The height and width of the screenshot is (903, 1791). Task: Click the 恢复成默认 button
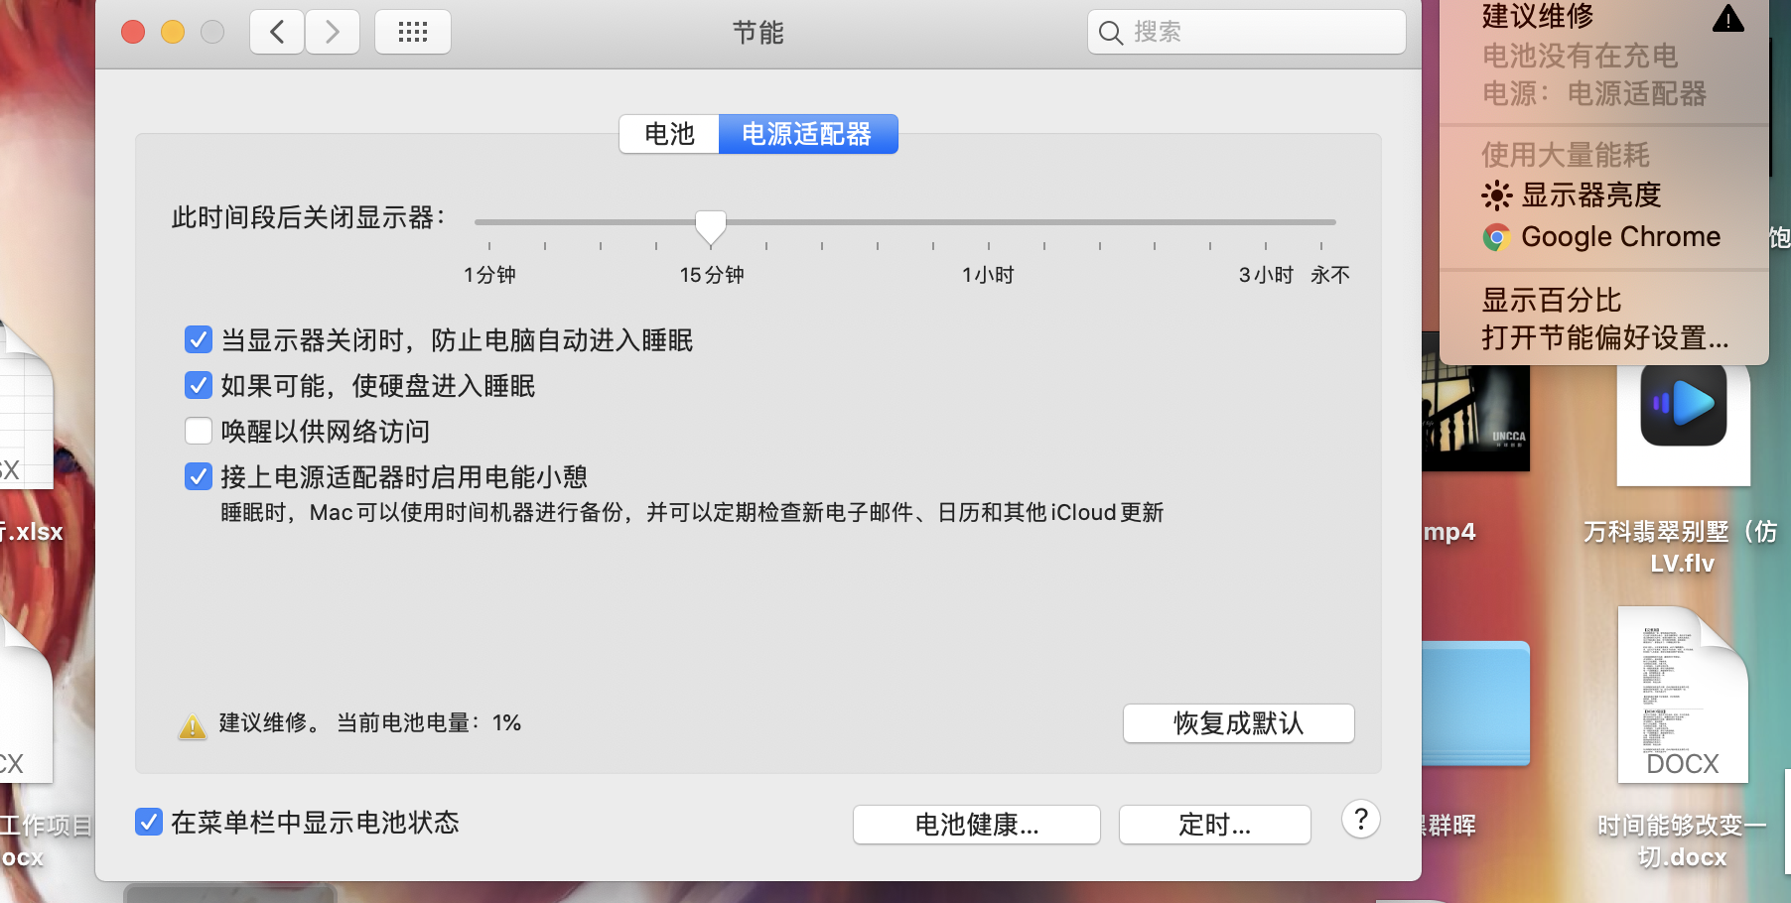[1239, 723]
